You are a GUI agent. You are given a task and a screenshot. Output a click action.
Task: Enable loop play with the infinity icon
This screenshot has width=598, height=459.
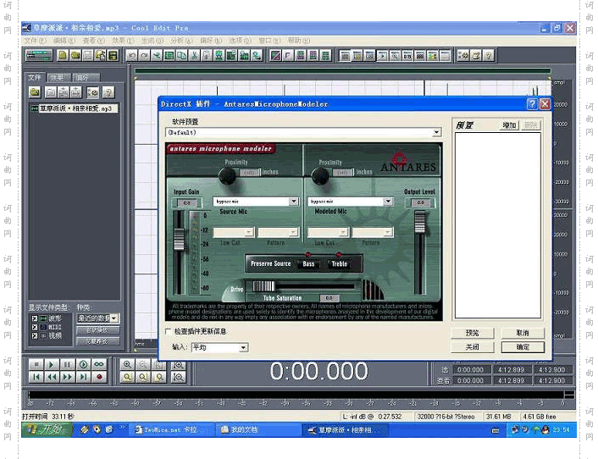pos(99,364)
